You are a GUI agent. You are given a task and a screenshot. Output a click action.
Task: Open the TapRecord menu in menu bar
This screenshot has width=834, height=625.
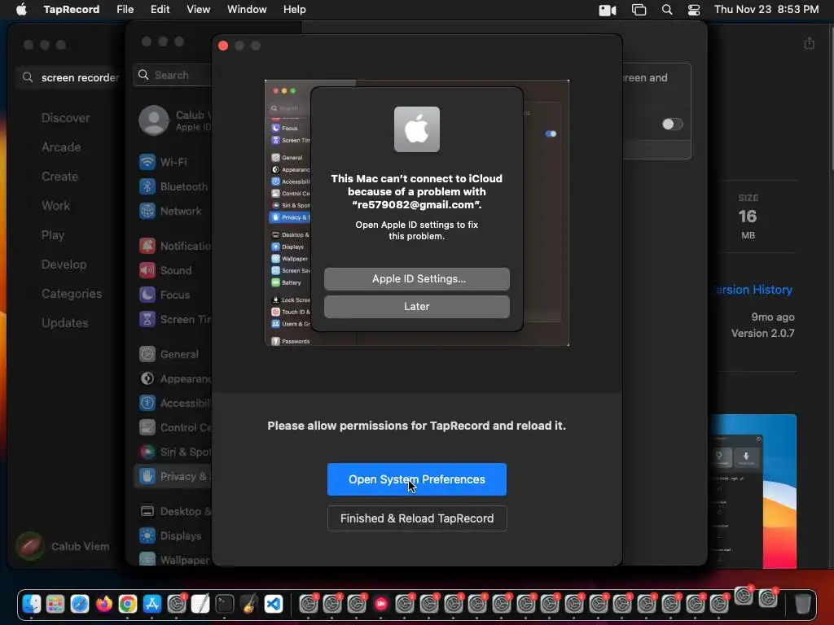coord(72,10)
